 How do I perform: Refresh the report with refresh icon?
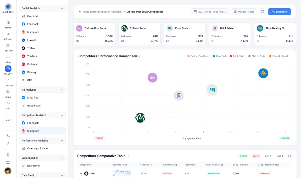(262, 12)
